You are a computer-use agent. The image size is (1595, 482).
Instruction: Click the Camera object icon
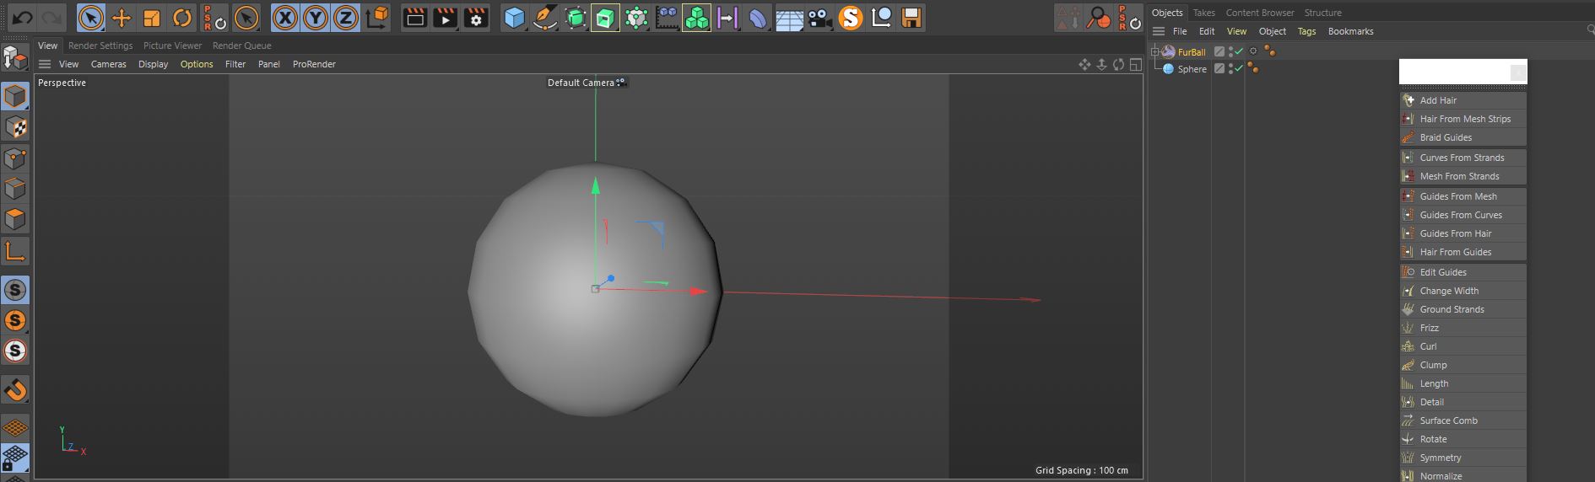coord(819,18)
